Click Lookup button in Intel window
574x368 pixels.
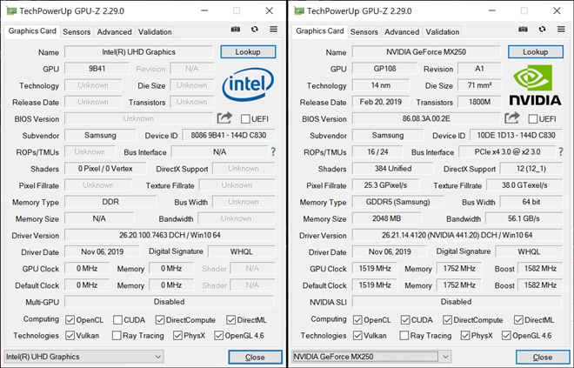click(248, 52)
